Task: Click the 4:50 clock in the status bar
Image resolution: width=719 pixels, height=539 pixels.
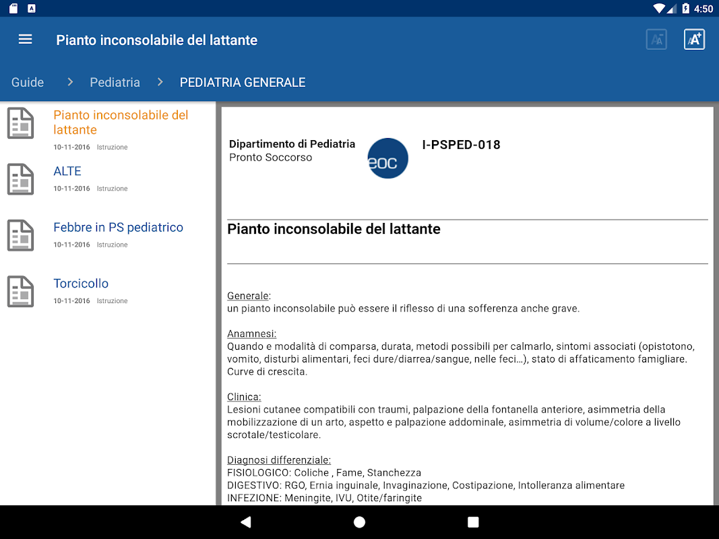Action: coord(704,9)
